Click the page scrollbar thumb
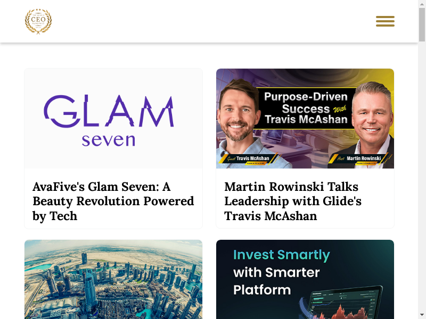The height and width of the screenshot is (319, 426). 422,24
